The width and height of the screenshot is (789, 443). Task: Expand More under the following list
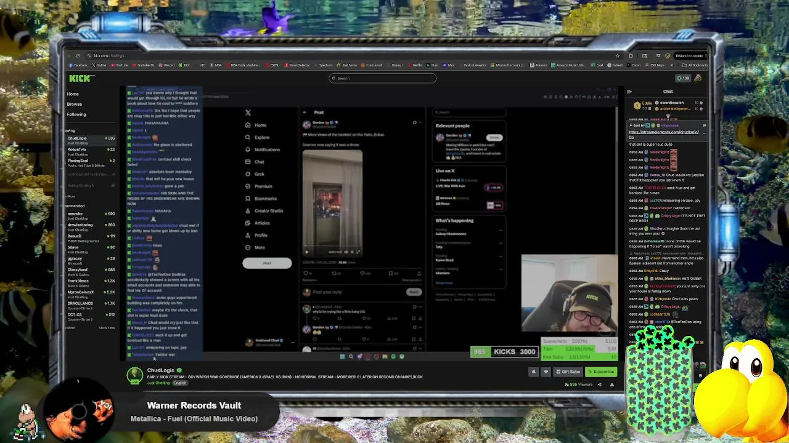click(71, 196)
